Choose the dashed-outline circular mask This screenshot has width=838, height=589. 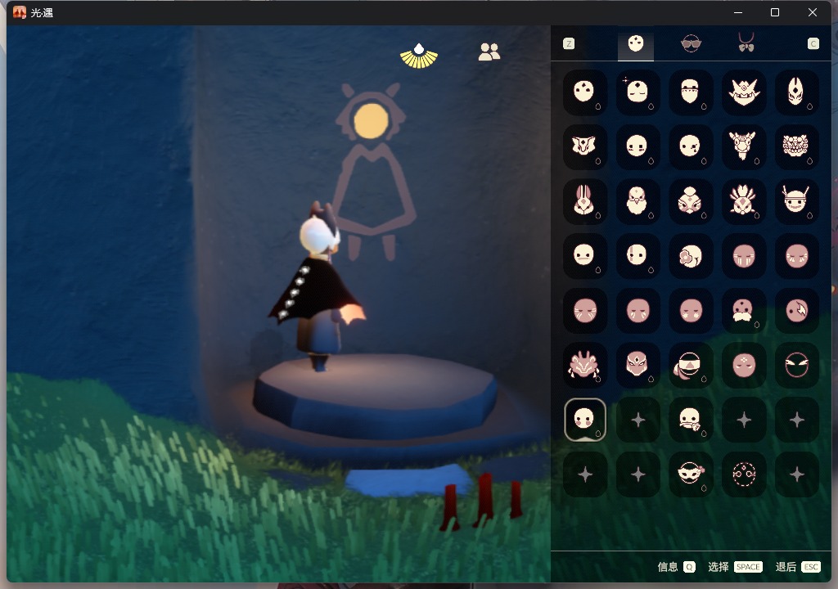coord(743,474)
